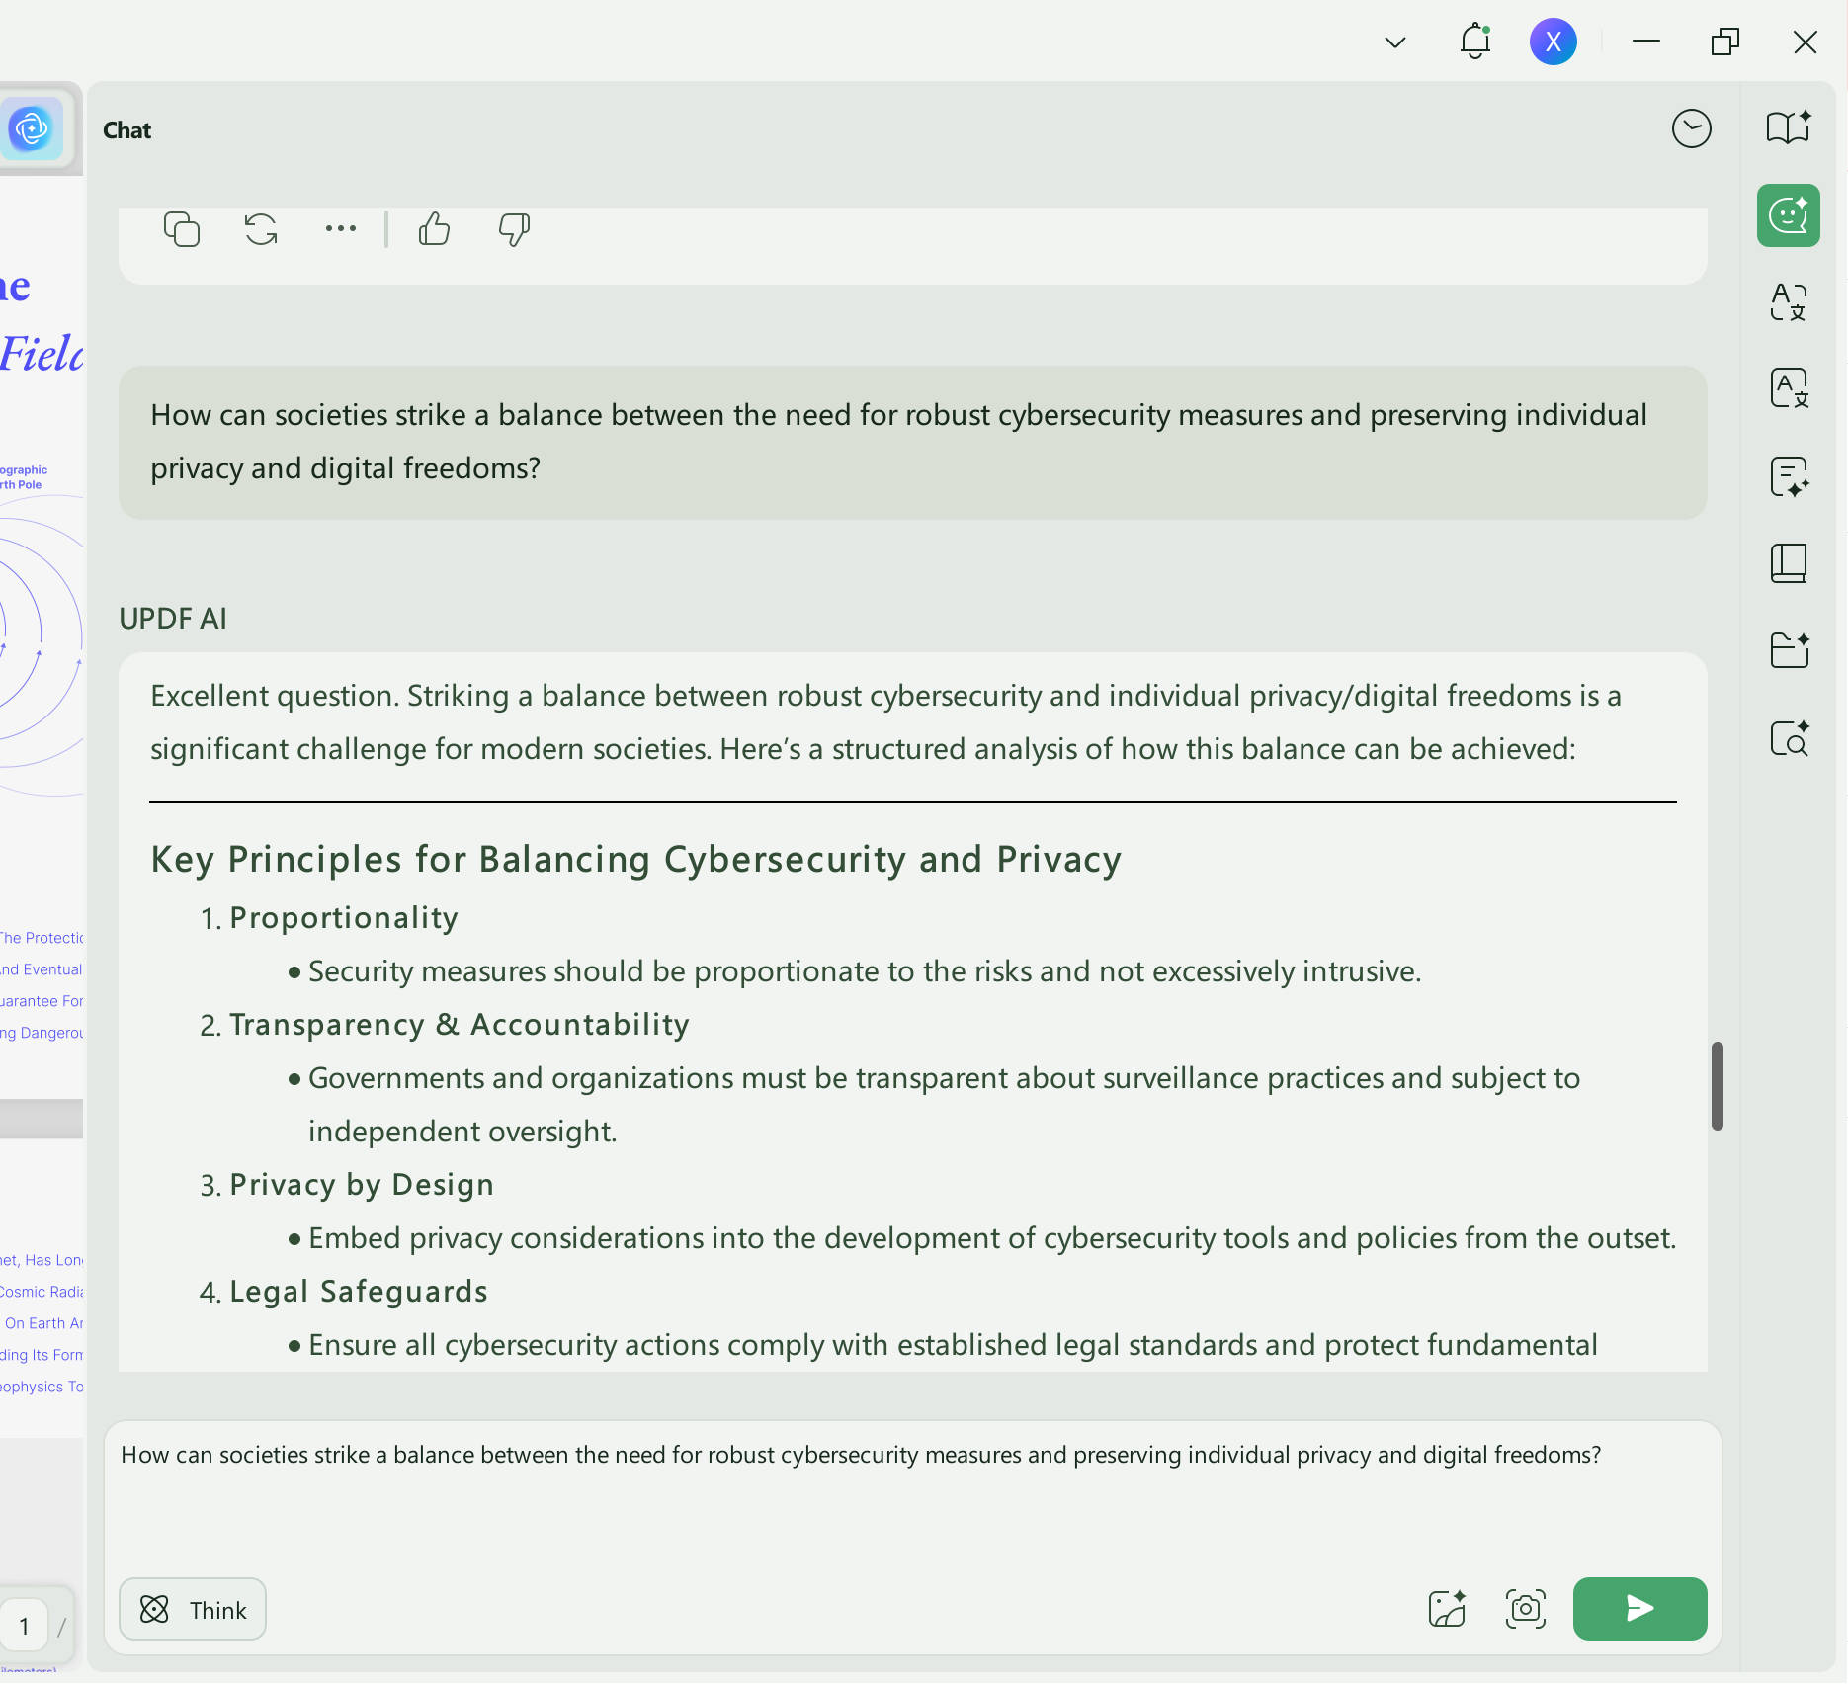Screen dimensions: 1848x1684
Task: Minimize the UPDF window
Action: [x=1646, y=42]
